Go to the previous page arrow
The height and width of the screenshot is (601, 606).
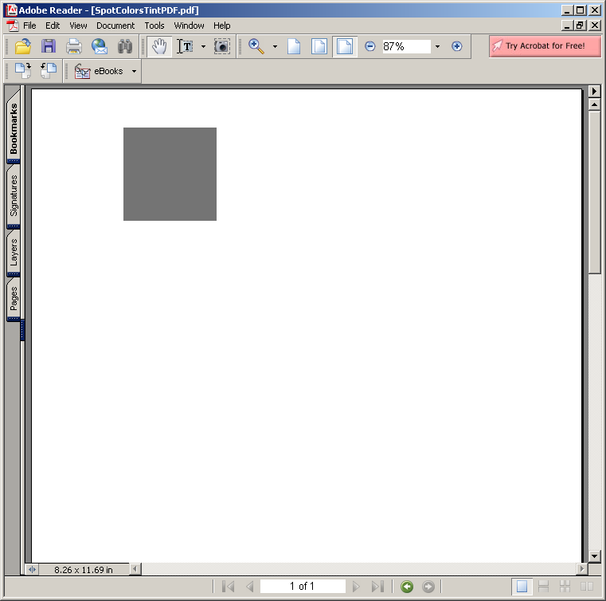click(250, 587)
